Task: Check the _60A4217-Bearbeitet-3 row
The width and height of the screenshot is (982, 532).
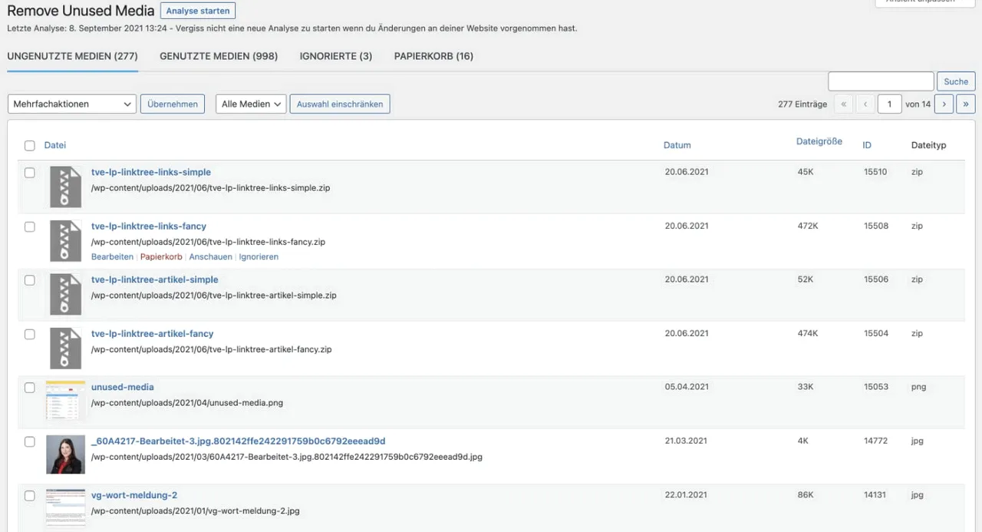Action: coord(30,441)
